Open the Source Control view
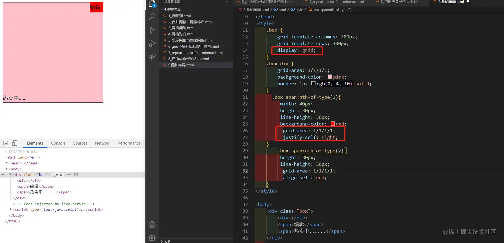Viewport: 504px width, 243px height. click(152, 30)
